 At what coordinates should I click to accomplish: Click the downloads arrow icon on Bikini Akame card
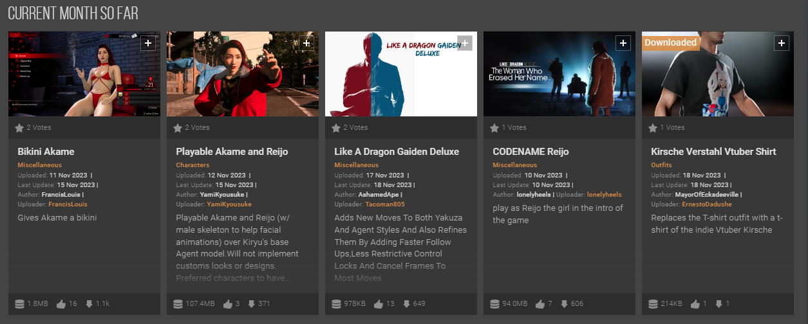click(x=89, y=303)
